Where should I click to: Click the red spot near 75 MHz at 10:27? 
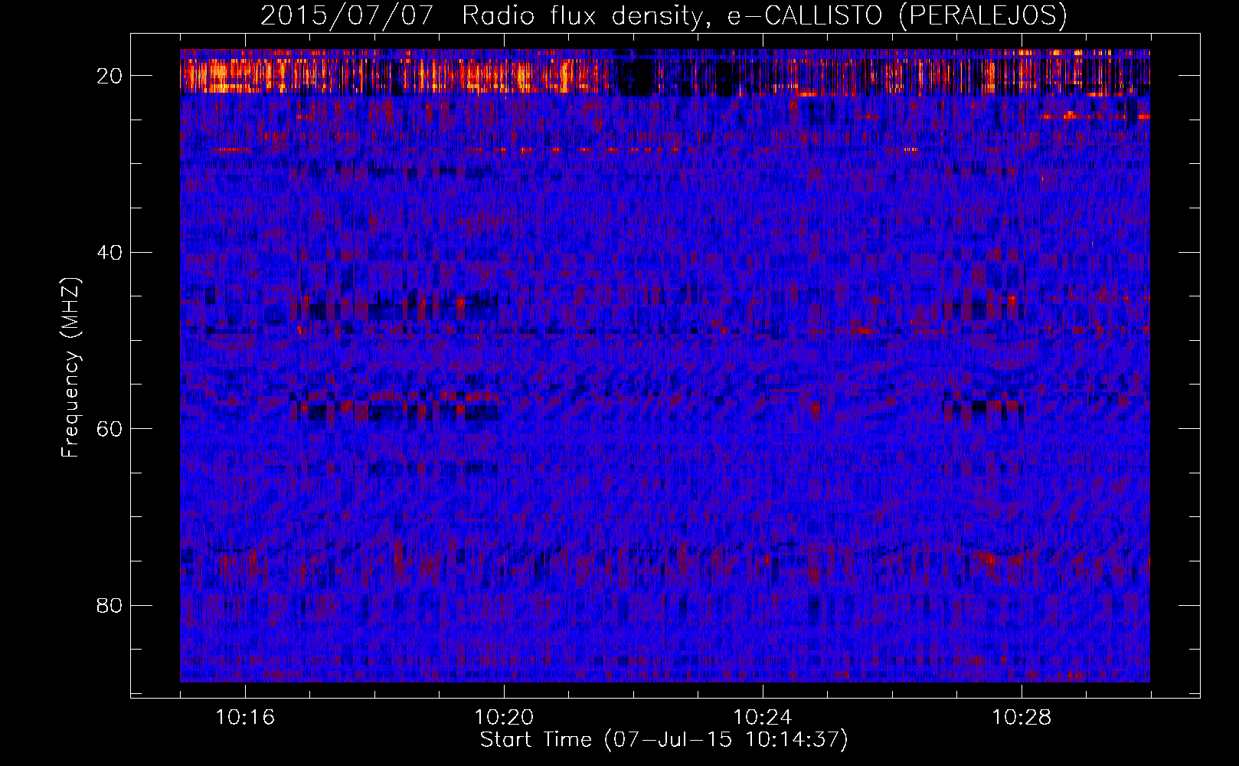[x=992, y=560]
